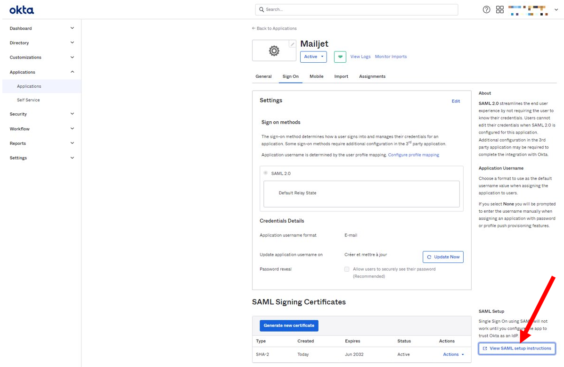The image size is (564, 367).
Task: Select Applications submenu item in sidebar
Action: 42,86
